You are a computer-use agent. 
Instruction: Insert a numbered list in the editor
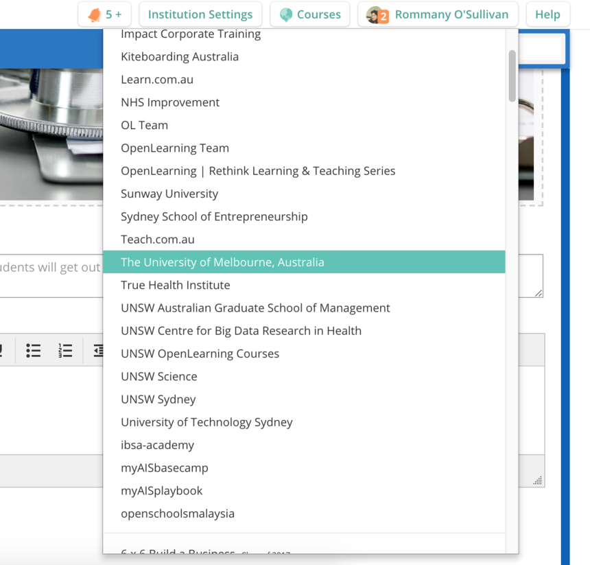coord(65,350)
